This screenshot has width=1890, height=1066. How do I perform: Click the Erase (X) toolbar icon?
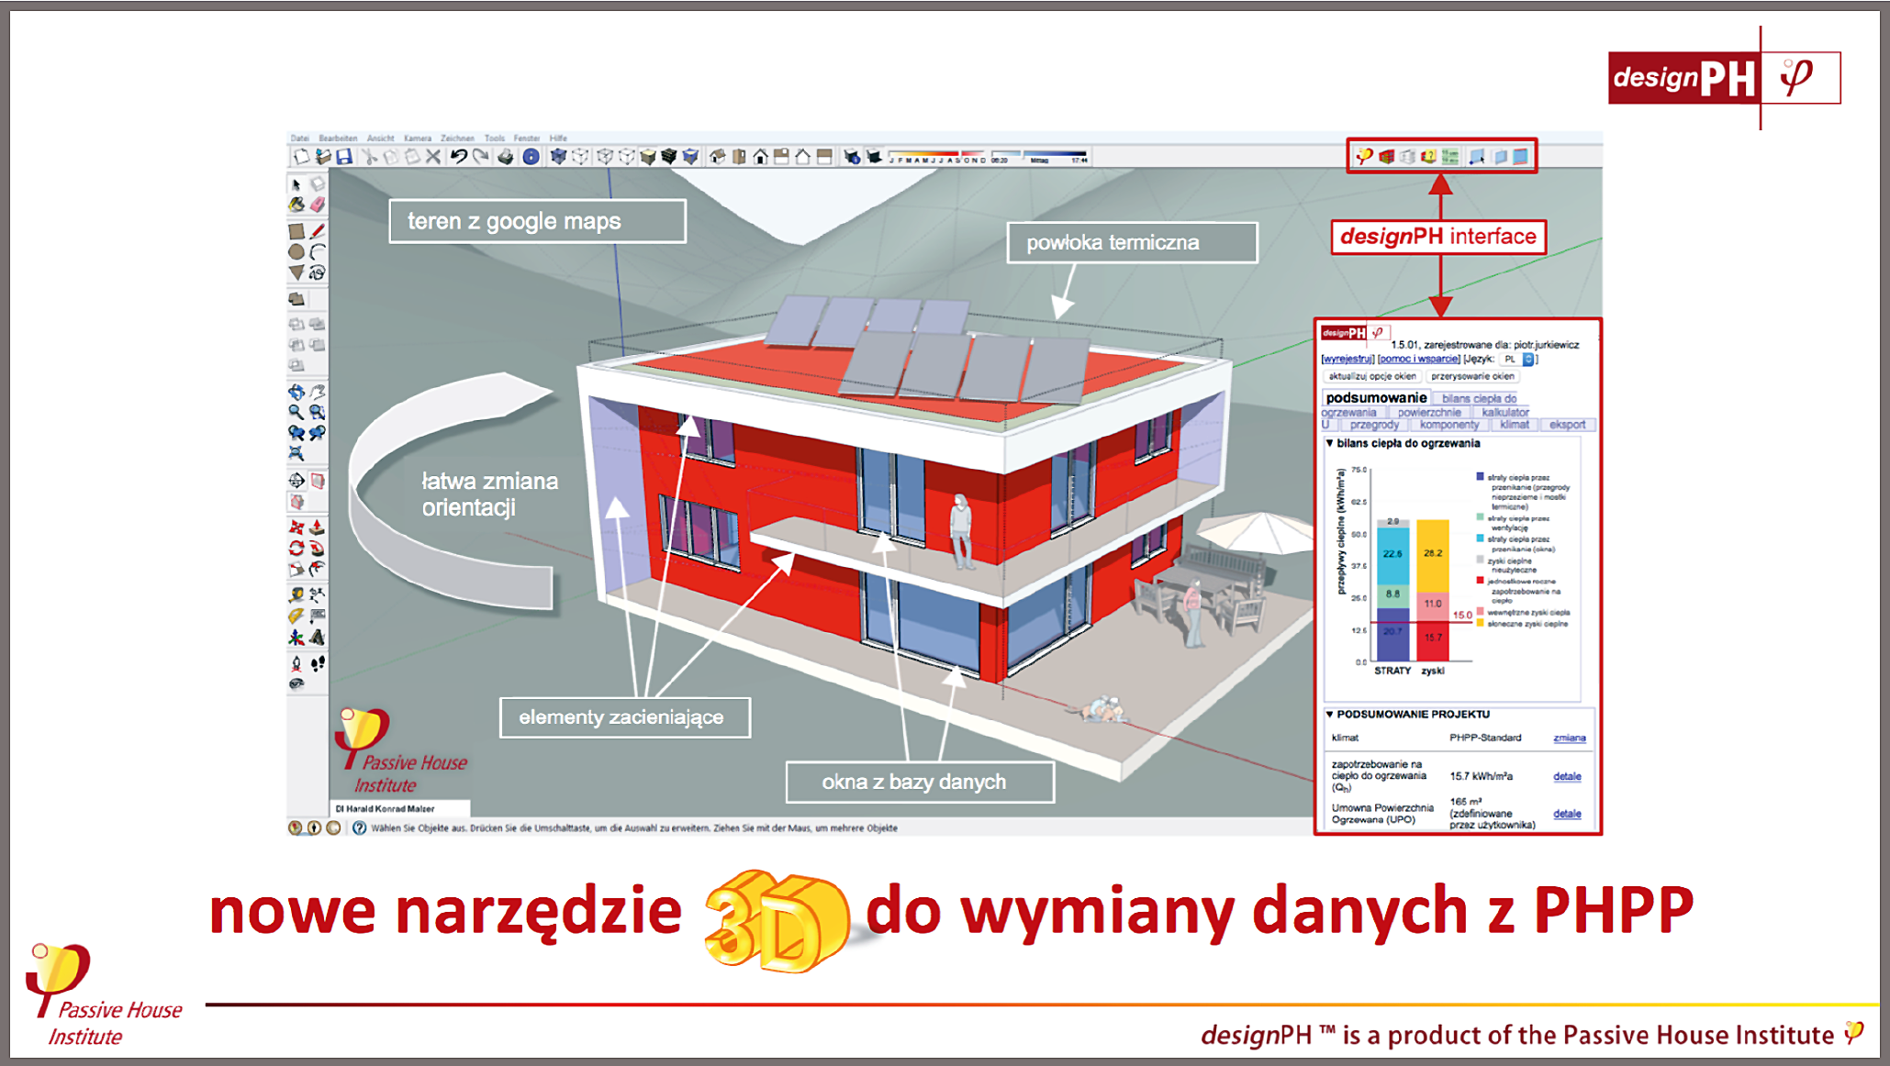coord(433,157)
